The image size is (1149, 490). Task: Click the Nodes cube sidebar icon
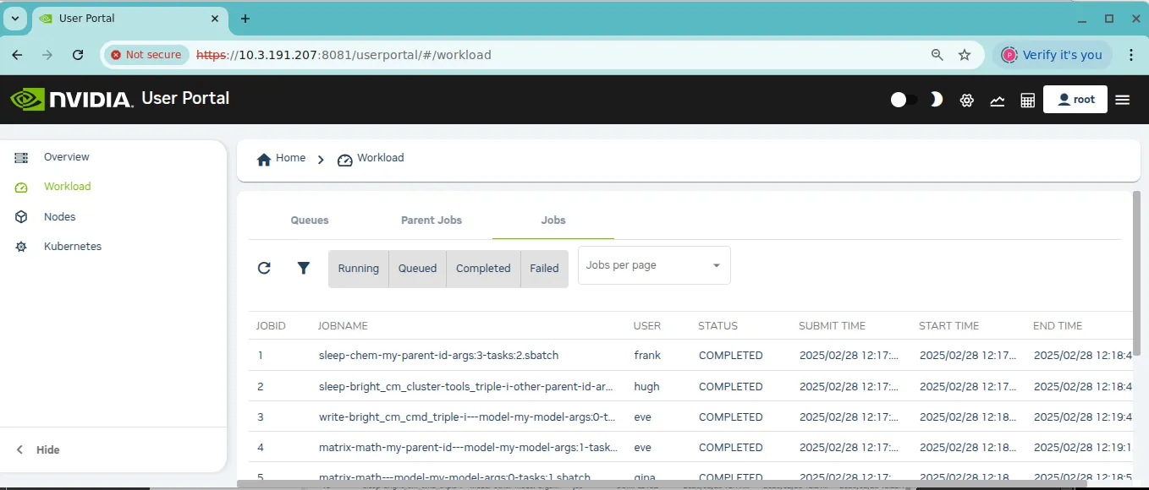tap(22, 217)
